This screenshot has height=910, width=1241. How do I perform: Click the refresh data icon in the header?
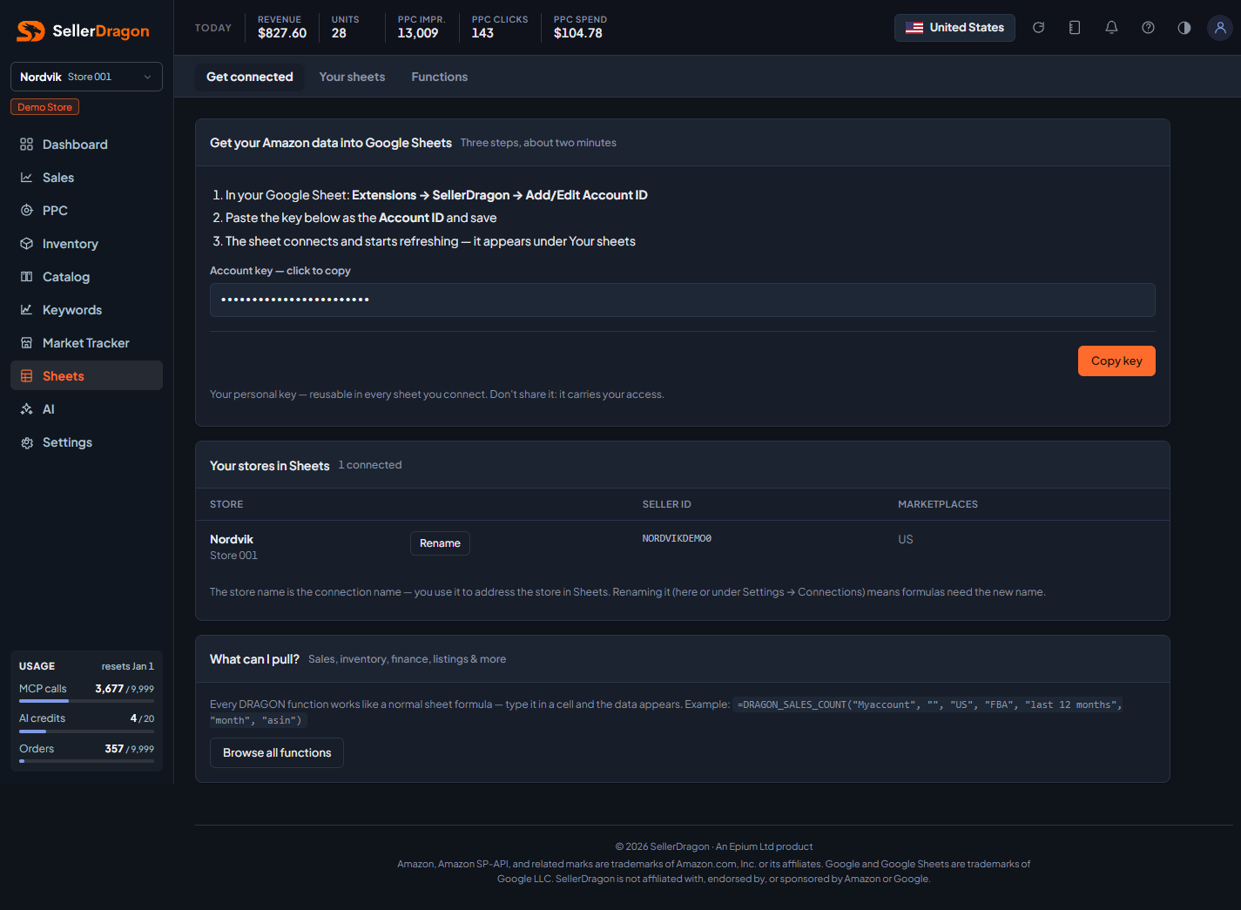pos(1038,28)
